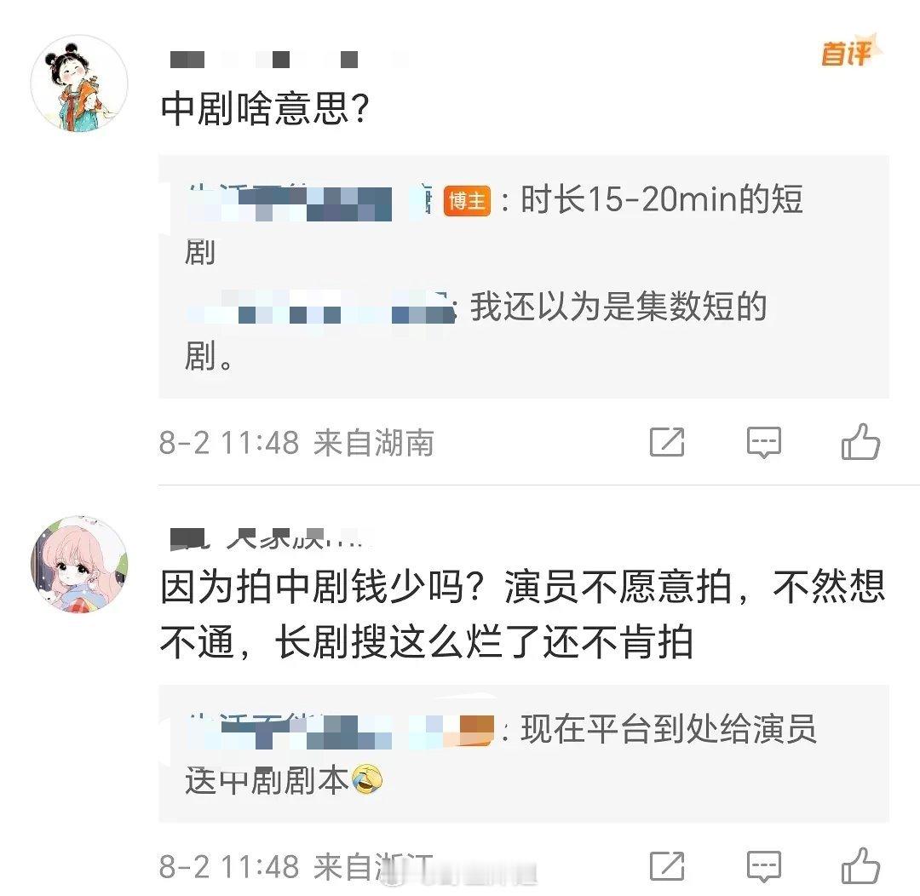Viewport: 920px width, 896px height.
Task: Share the second comment using repost icon
Action: [x=667, y=866]
